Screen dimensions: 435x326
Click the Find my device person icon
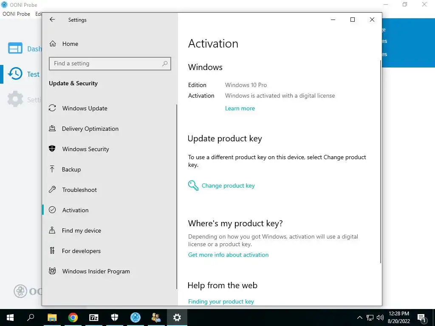[x=52, y=230]
